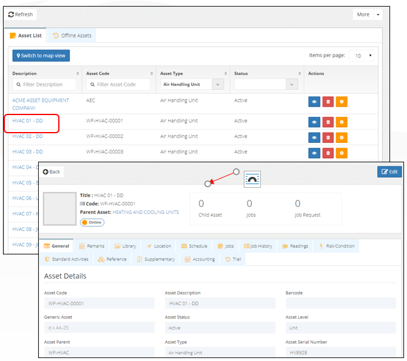Click the Asset Code field WP-HVAC-00001
Viewport: 407px width, 361px height.
click(x=99, y=303)
